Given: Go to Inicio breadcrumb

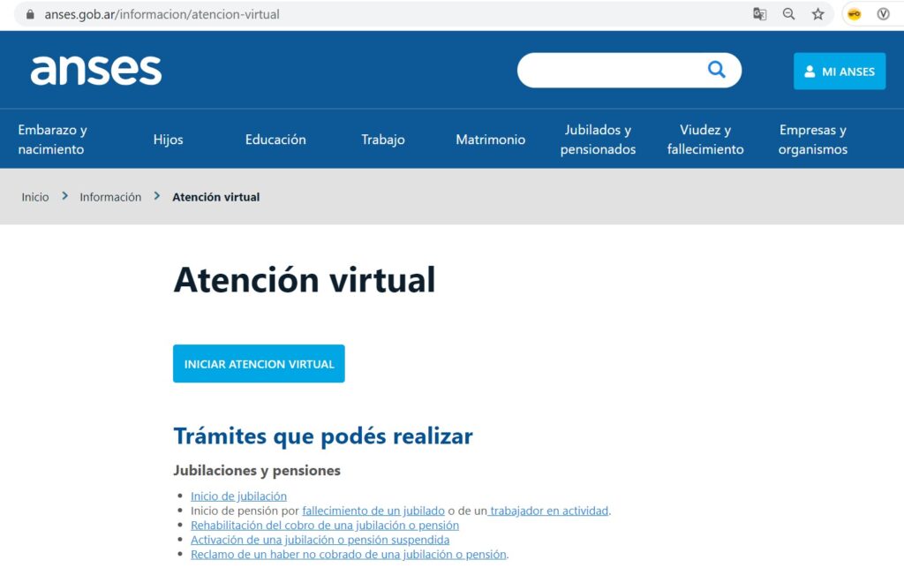Looking at the screenshot, I should [35, 197].
